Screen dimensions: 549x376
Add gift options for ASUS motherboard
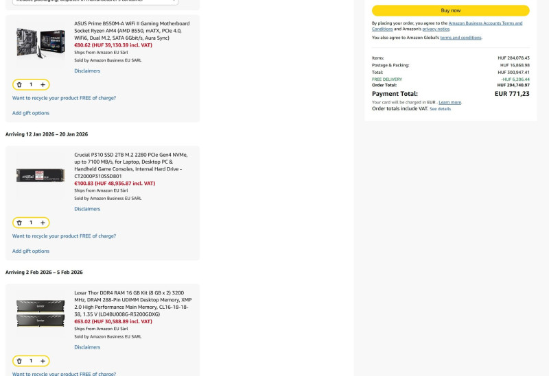click(31, 113)
